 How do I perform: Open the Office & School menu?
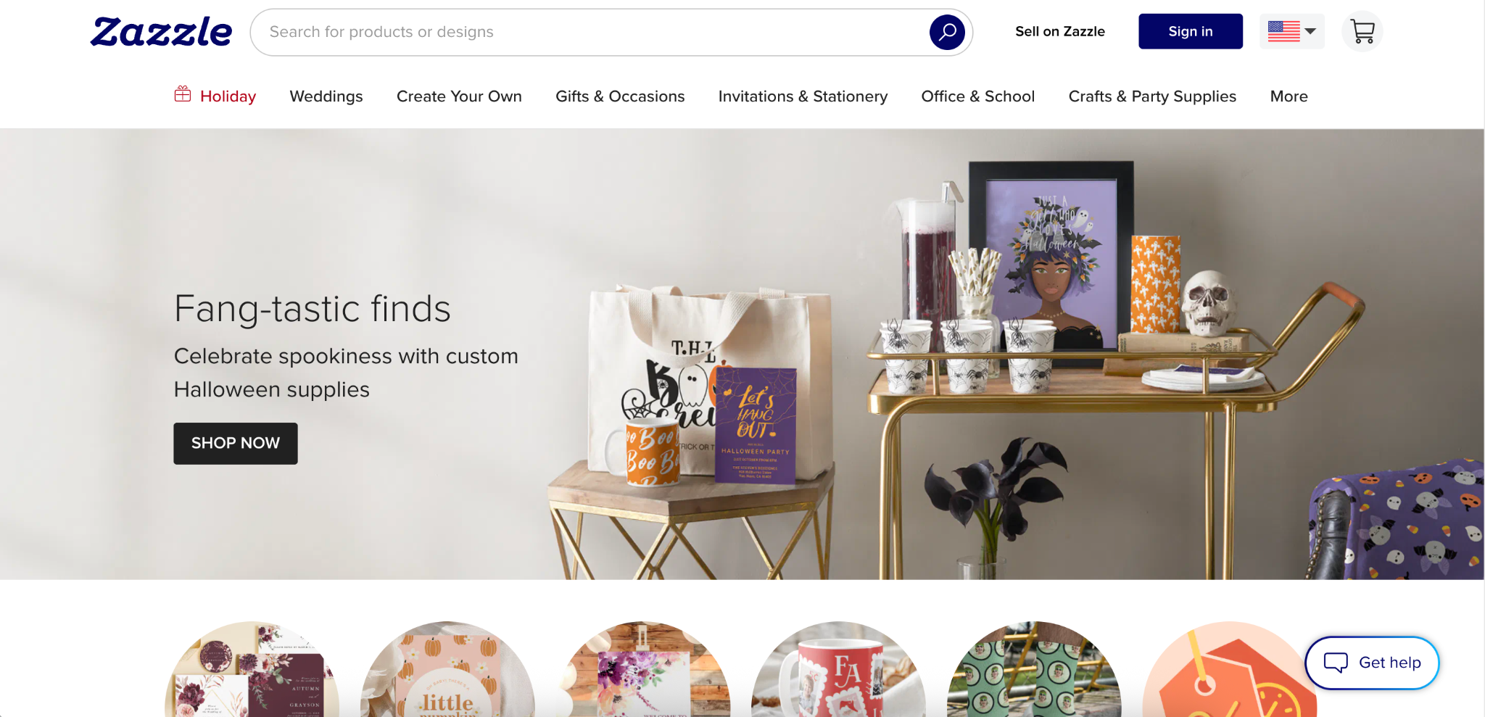point(977,96)
